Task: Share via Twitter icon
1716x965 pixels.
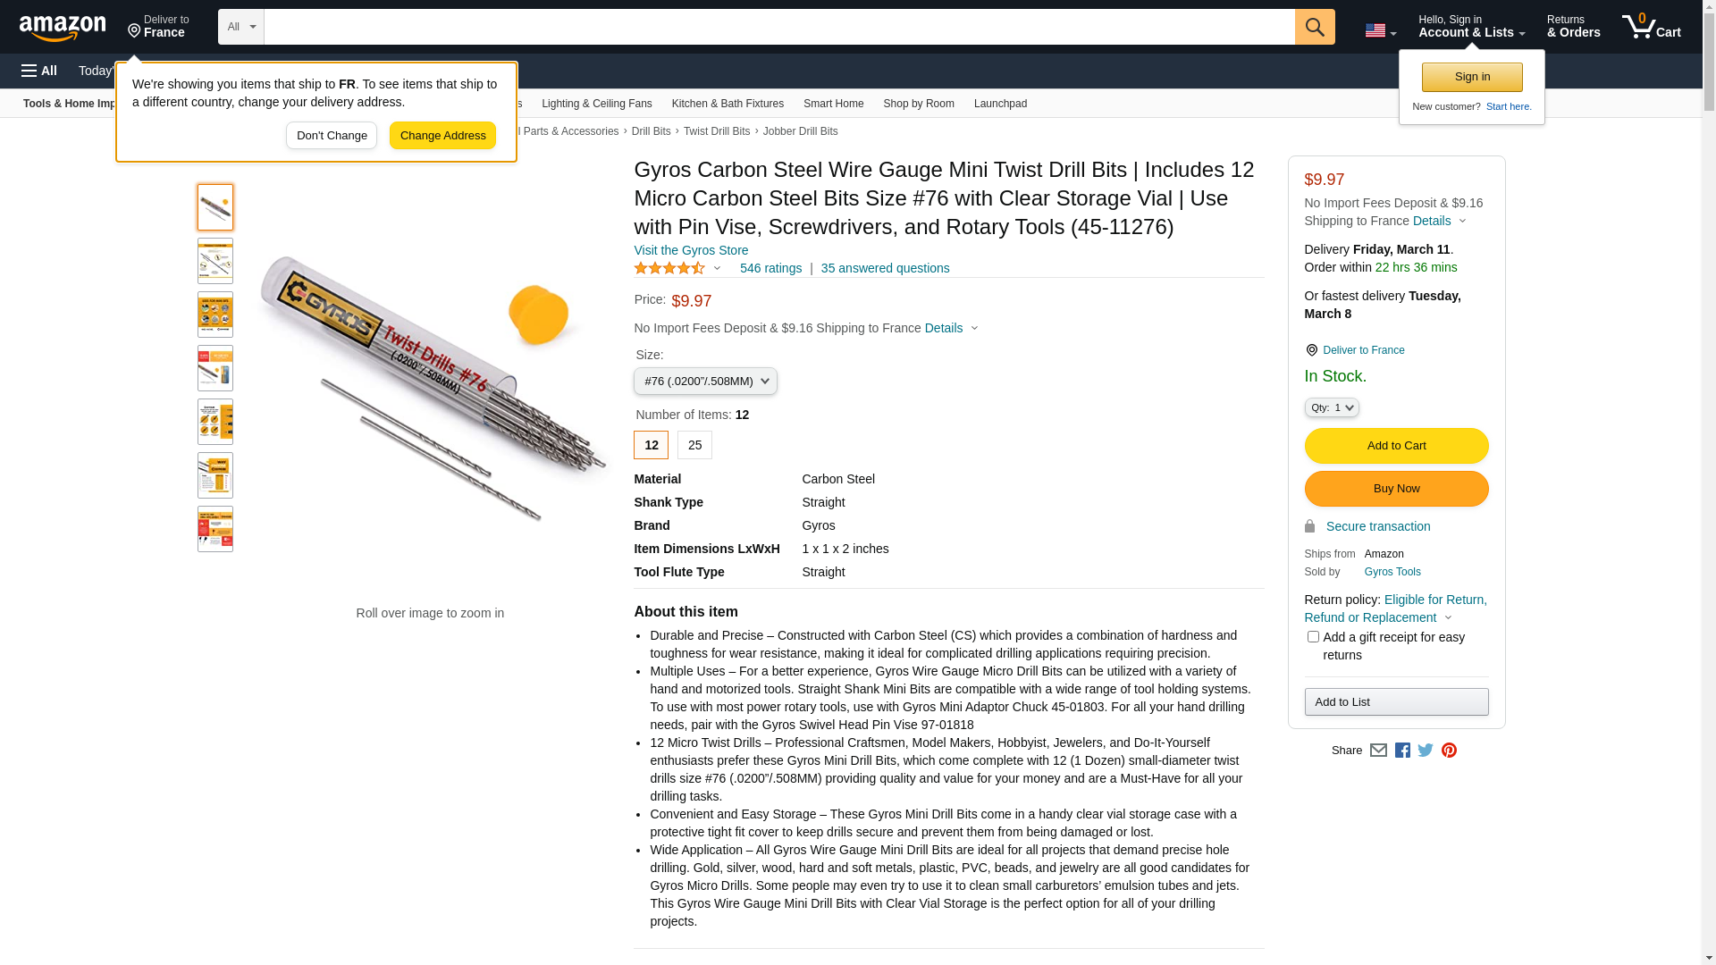Action: click(x=1426, y=751)
